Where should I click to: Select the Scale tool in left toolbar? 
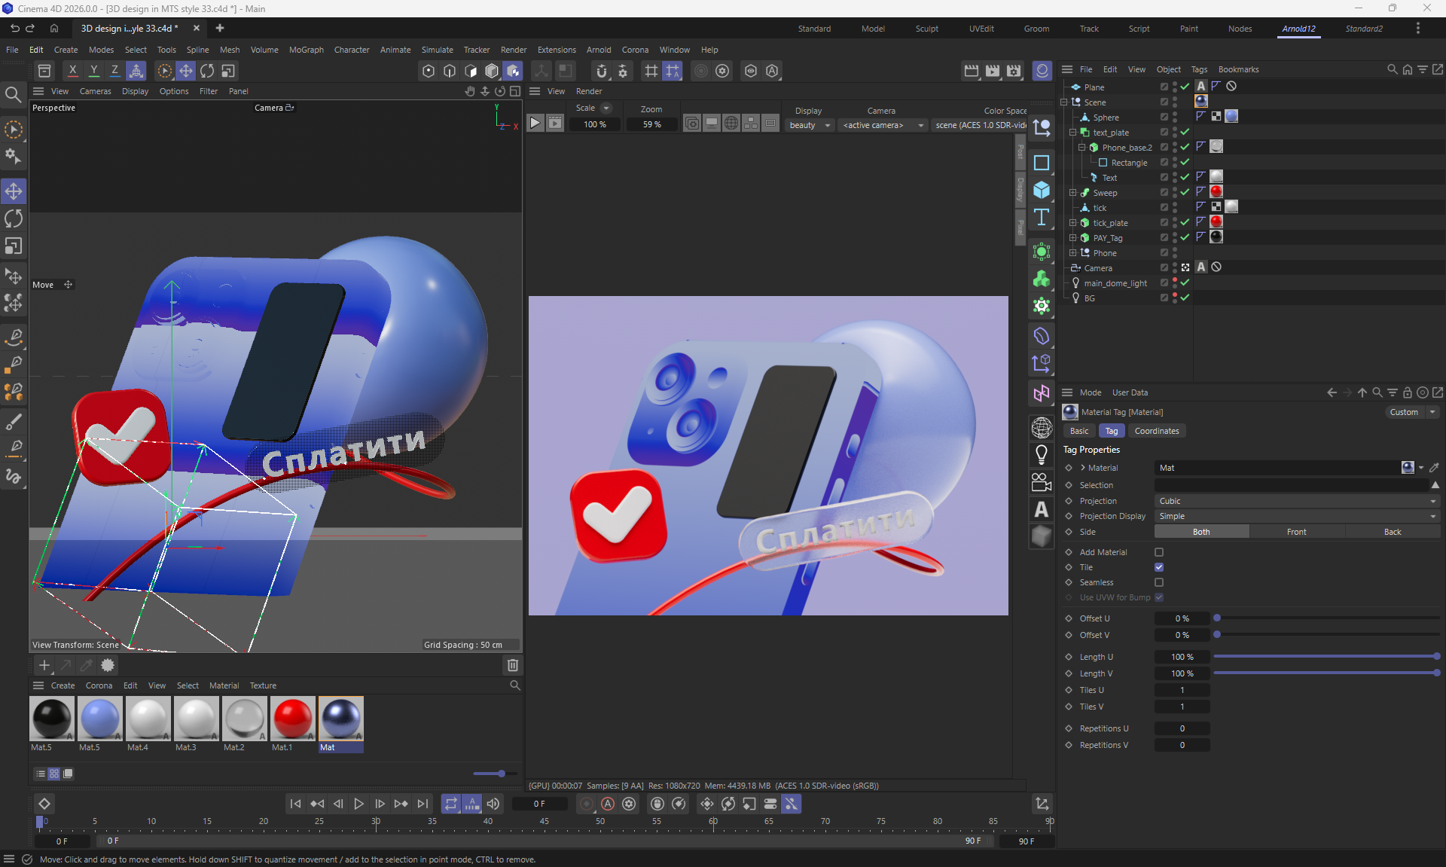click(x=14, y=246)
